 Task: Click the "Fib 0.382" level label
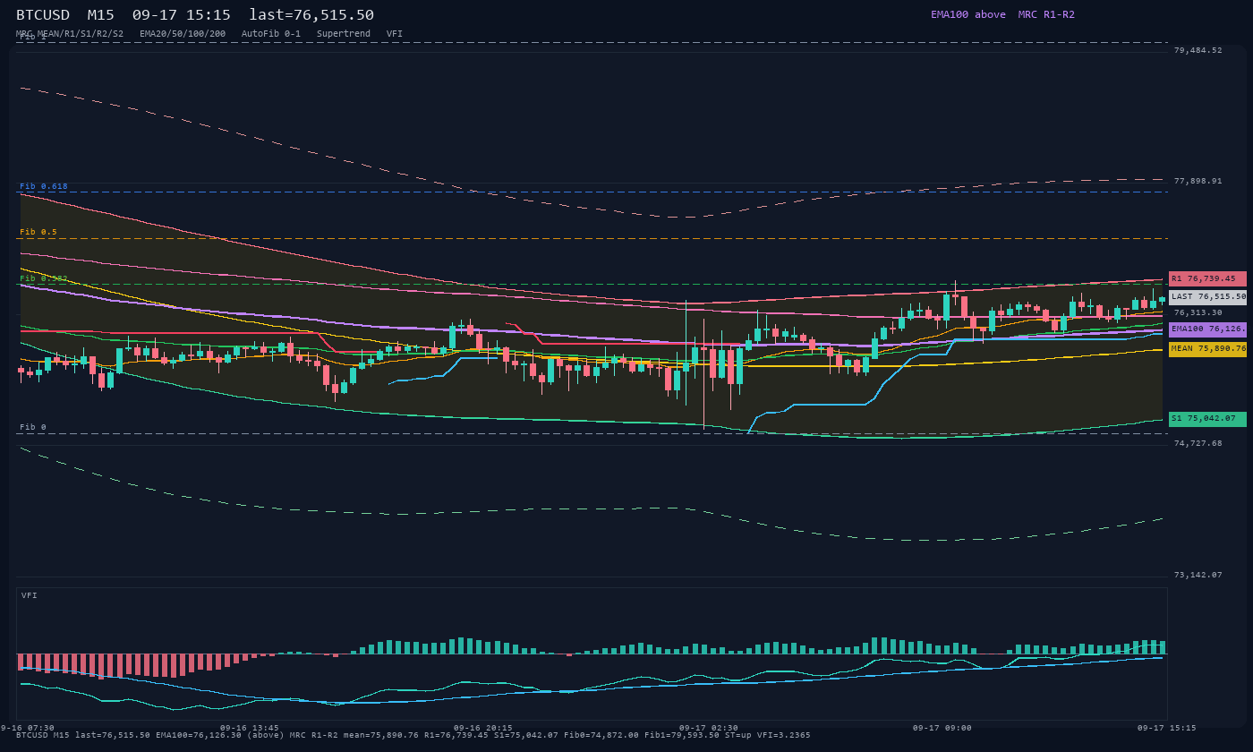coord(44,278)
